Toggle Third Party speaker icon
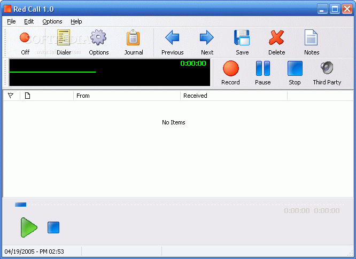Viewport: 356px width, 259px height. coord(327,73)
